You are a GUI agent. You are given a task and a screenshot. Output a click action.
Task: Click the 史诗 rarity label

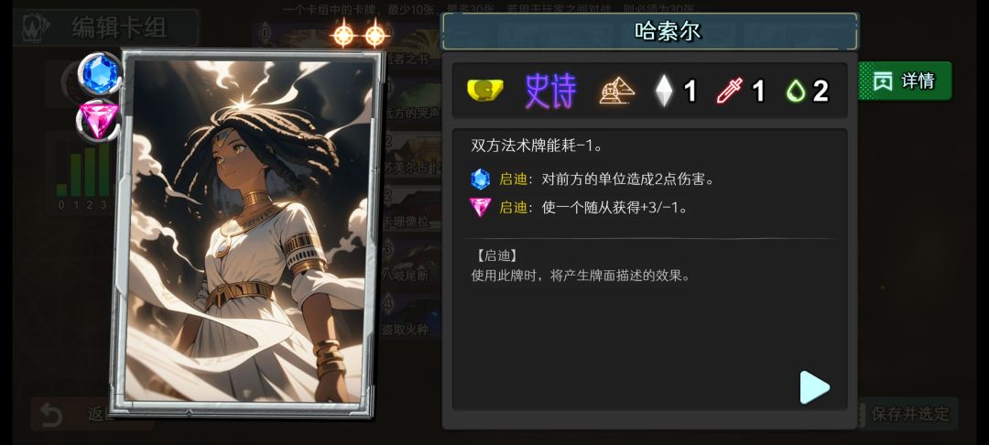550,91
